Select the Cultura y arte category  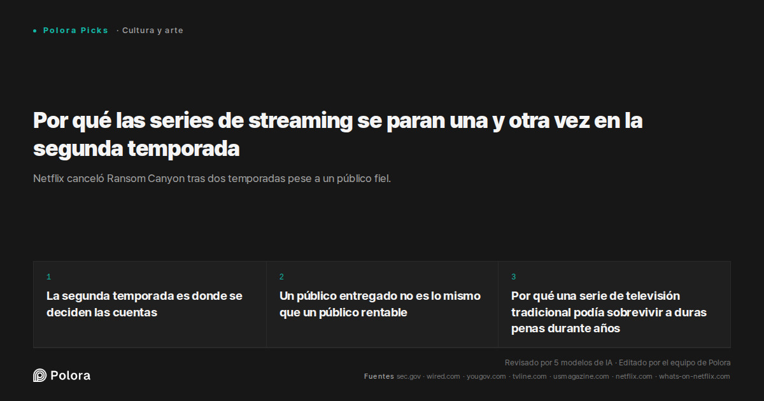[x=153, y=31]
